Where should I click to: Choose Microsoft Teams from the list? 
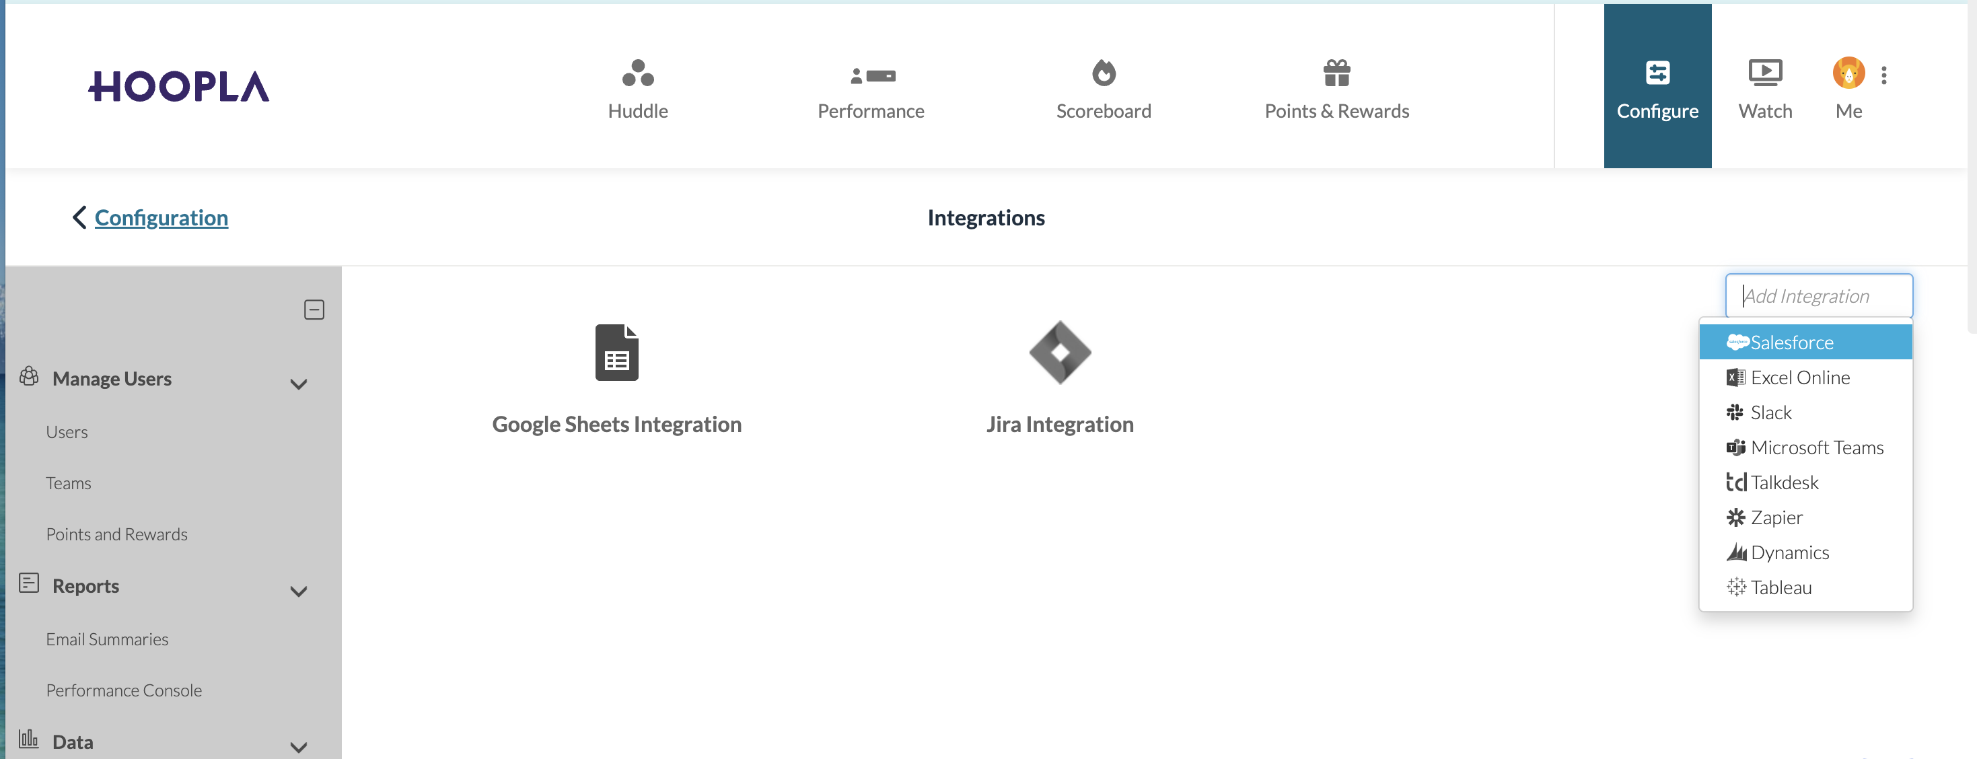click(1805, 447)
